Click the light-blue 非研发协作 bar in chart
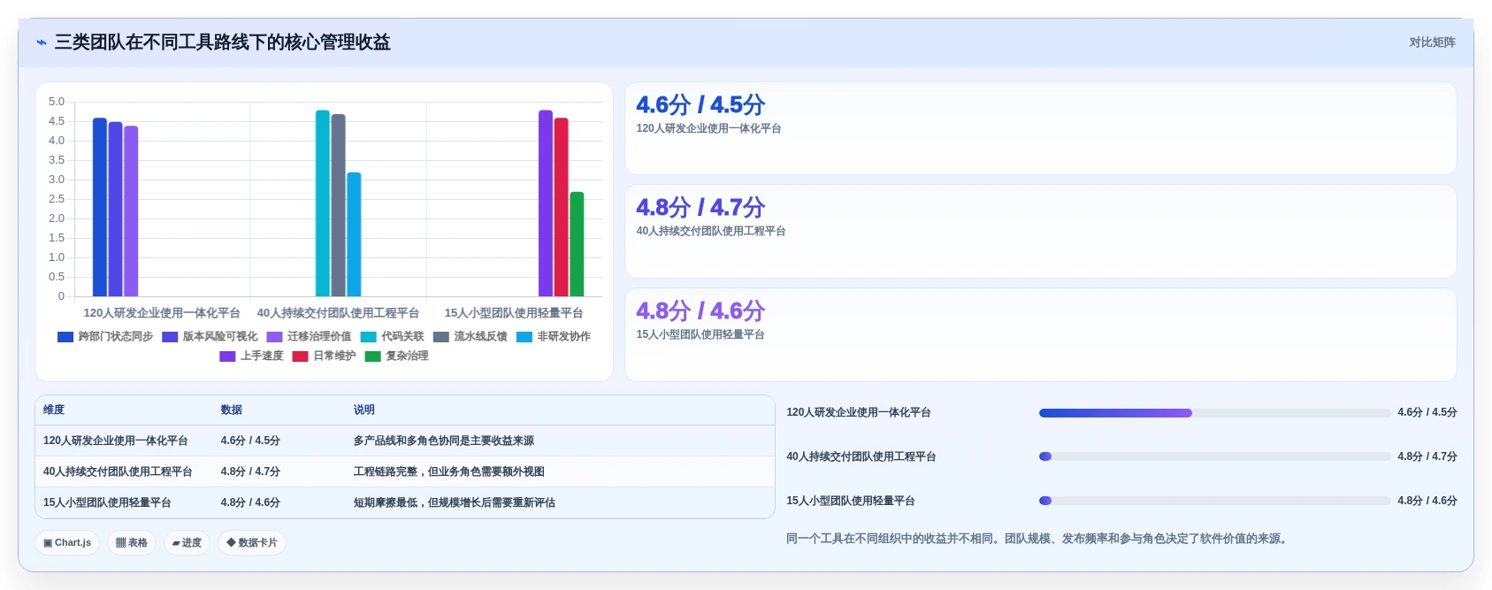Image resolution: width=1492 pixels, height=590 pixels. 354,234
